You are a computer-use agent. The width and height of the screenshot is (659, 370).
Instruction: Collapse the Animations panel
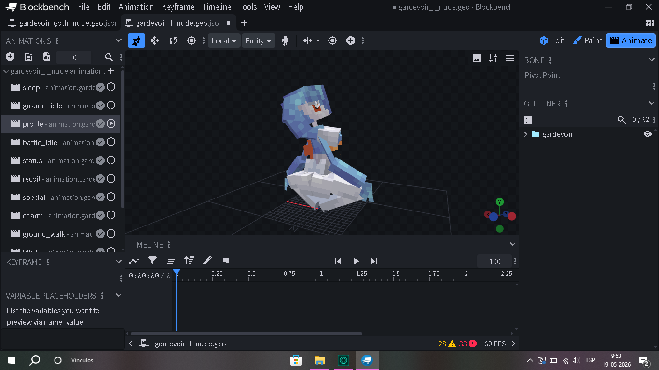point(119,40)
